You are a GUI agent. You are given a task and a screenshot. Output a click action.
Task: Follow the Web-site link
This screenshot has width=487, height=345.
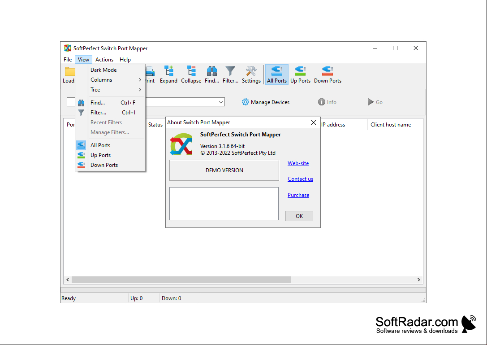coord(298,163)
